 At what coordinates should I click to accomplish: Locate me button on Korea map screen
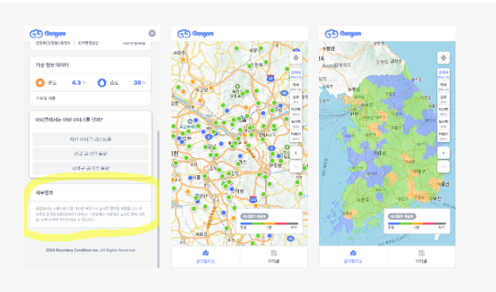click(443, 58)
